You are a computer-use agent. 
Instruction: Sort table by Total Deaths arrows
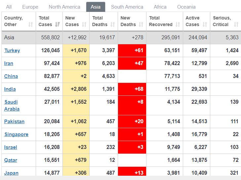click(113, 24)
